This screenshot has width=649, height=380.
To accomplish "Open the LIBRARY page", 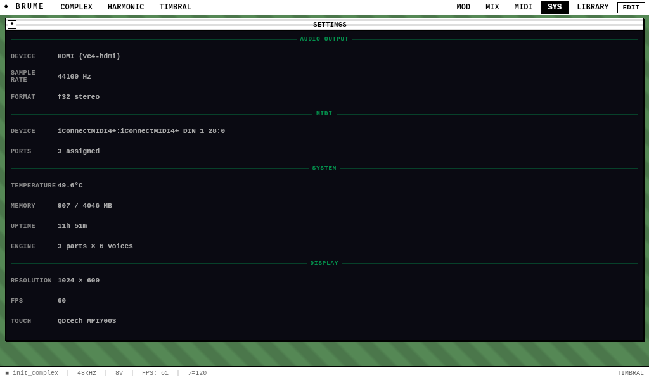I will click(x=593, y=7).
